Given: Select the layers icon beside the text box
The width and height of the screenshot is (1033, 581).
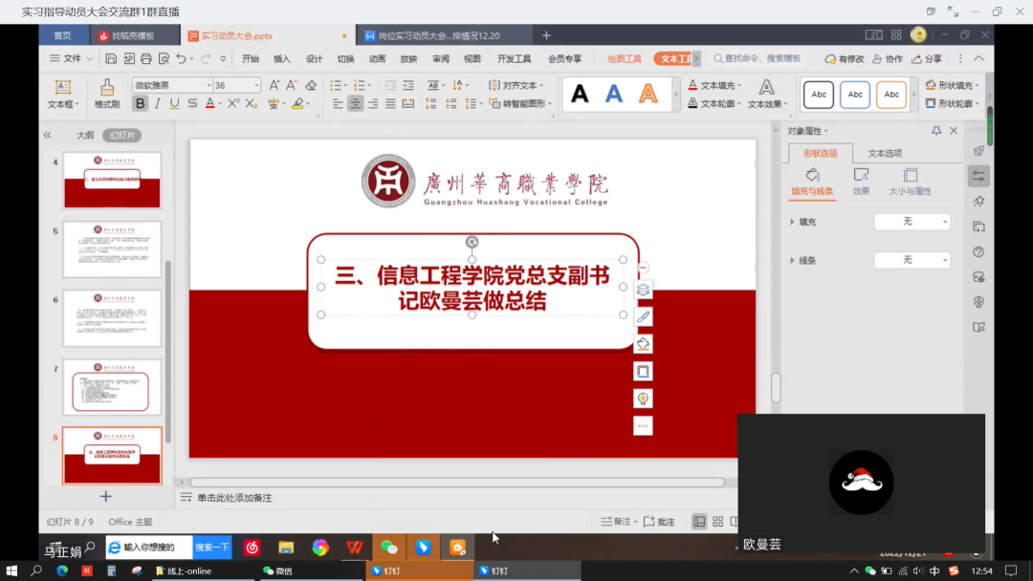Looking at the screenshot, I should click(643, 290).
